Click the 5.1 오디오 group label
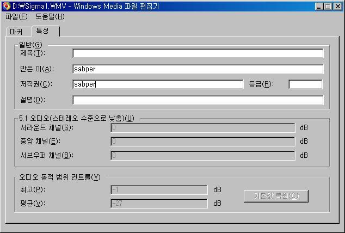 click(77, 118)
